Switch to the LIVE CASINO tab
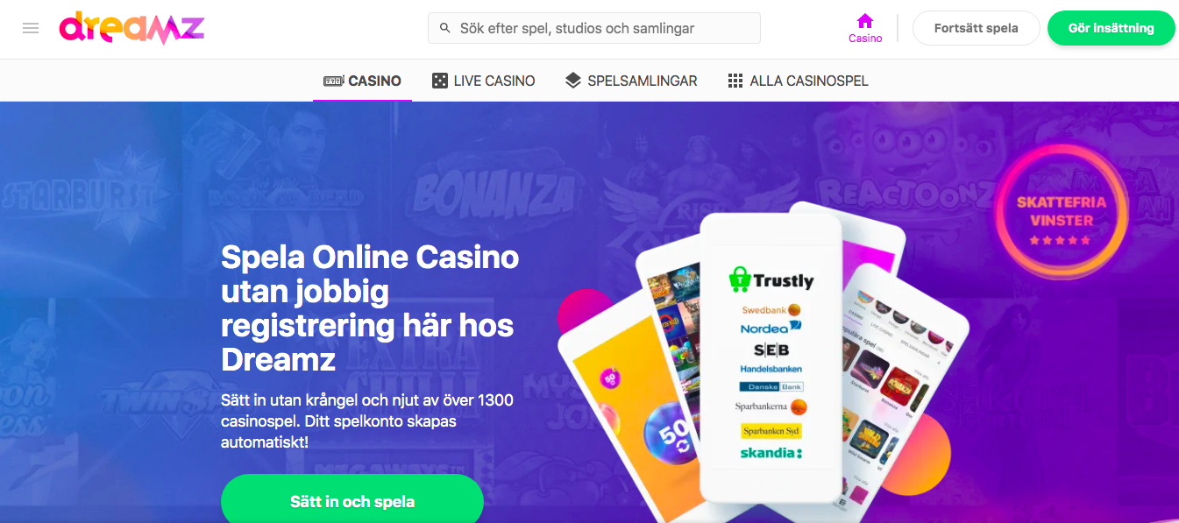Image resolution: width=1179 pixels, height=523 pixels. coord(483,81)
